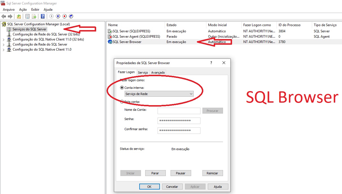The image size is (342, 194).
Task: Open the Arquivo menu
Action: click(x=9, y=10)
